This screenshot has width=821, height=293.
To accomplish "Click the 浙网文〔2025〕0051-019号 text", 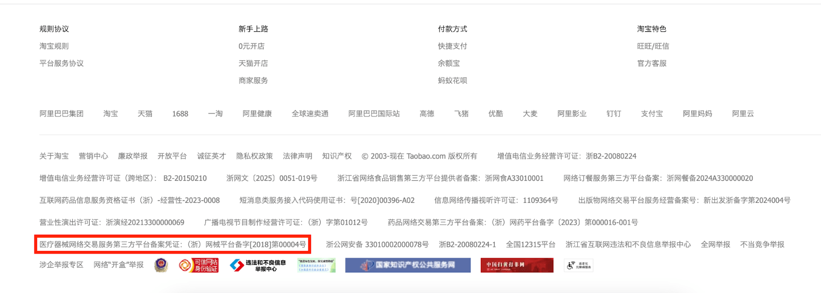I will tap(272, 178).
